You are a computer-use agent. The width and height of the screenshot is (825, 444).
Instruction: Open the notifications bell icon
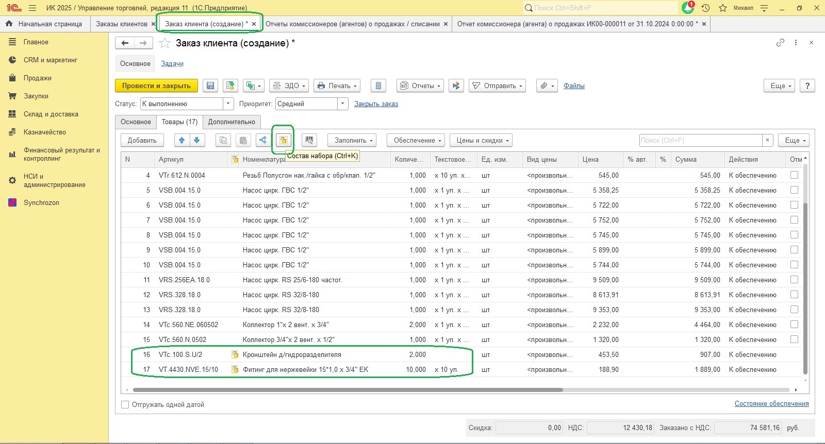coord(687,8)
